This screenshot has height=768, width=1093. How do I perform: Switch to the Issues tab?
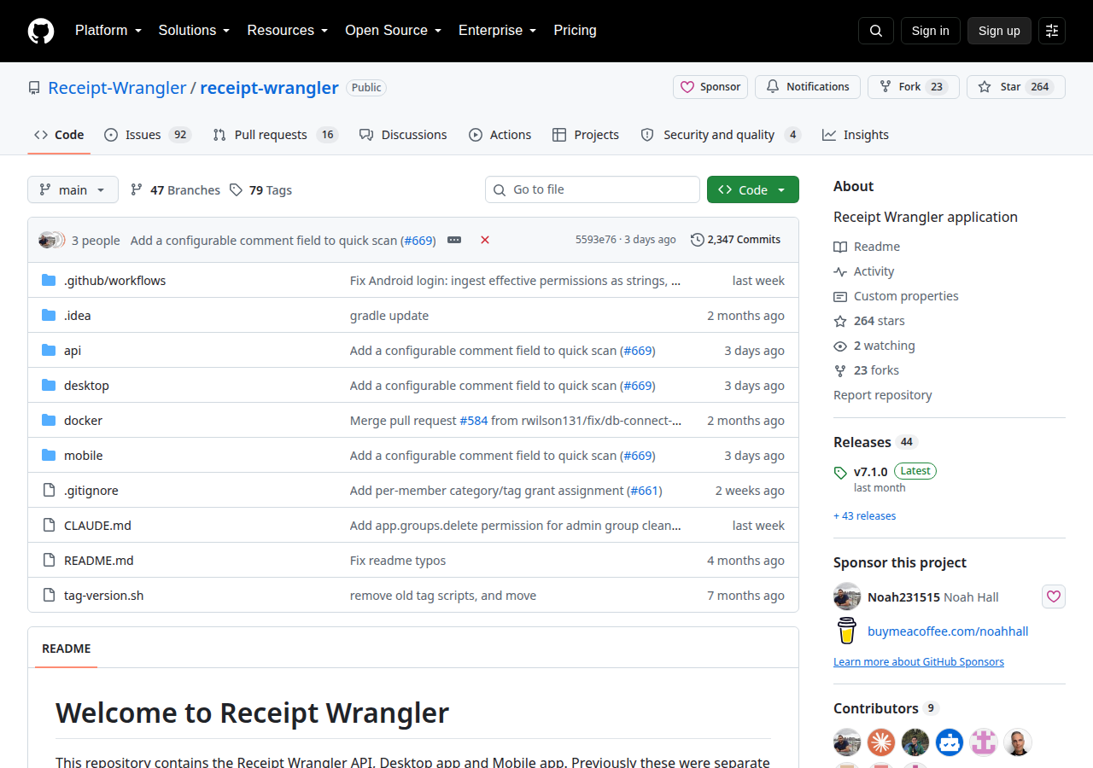[148, 135]
